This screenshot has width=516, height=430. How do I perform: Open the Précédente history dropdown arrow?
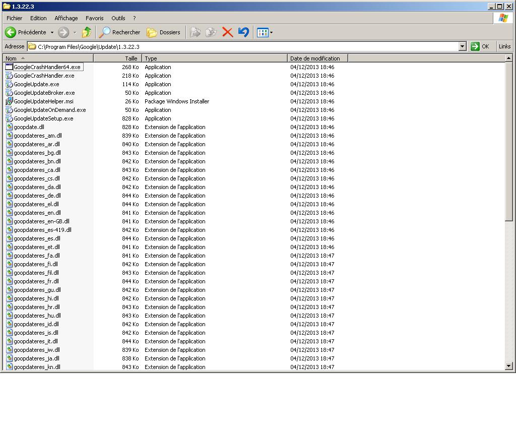point(52,32)
